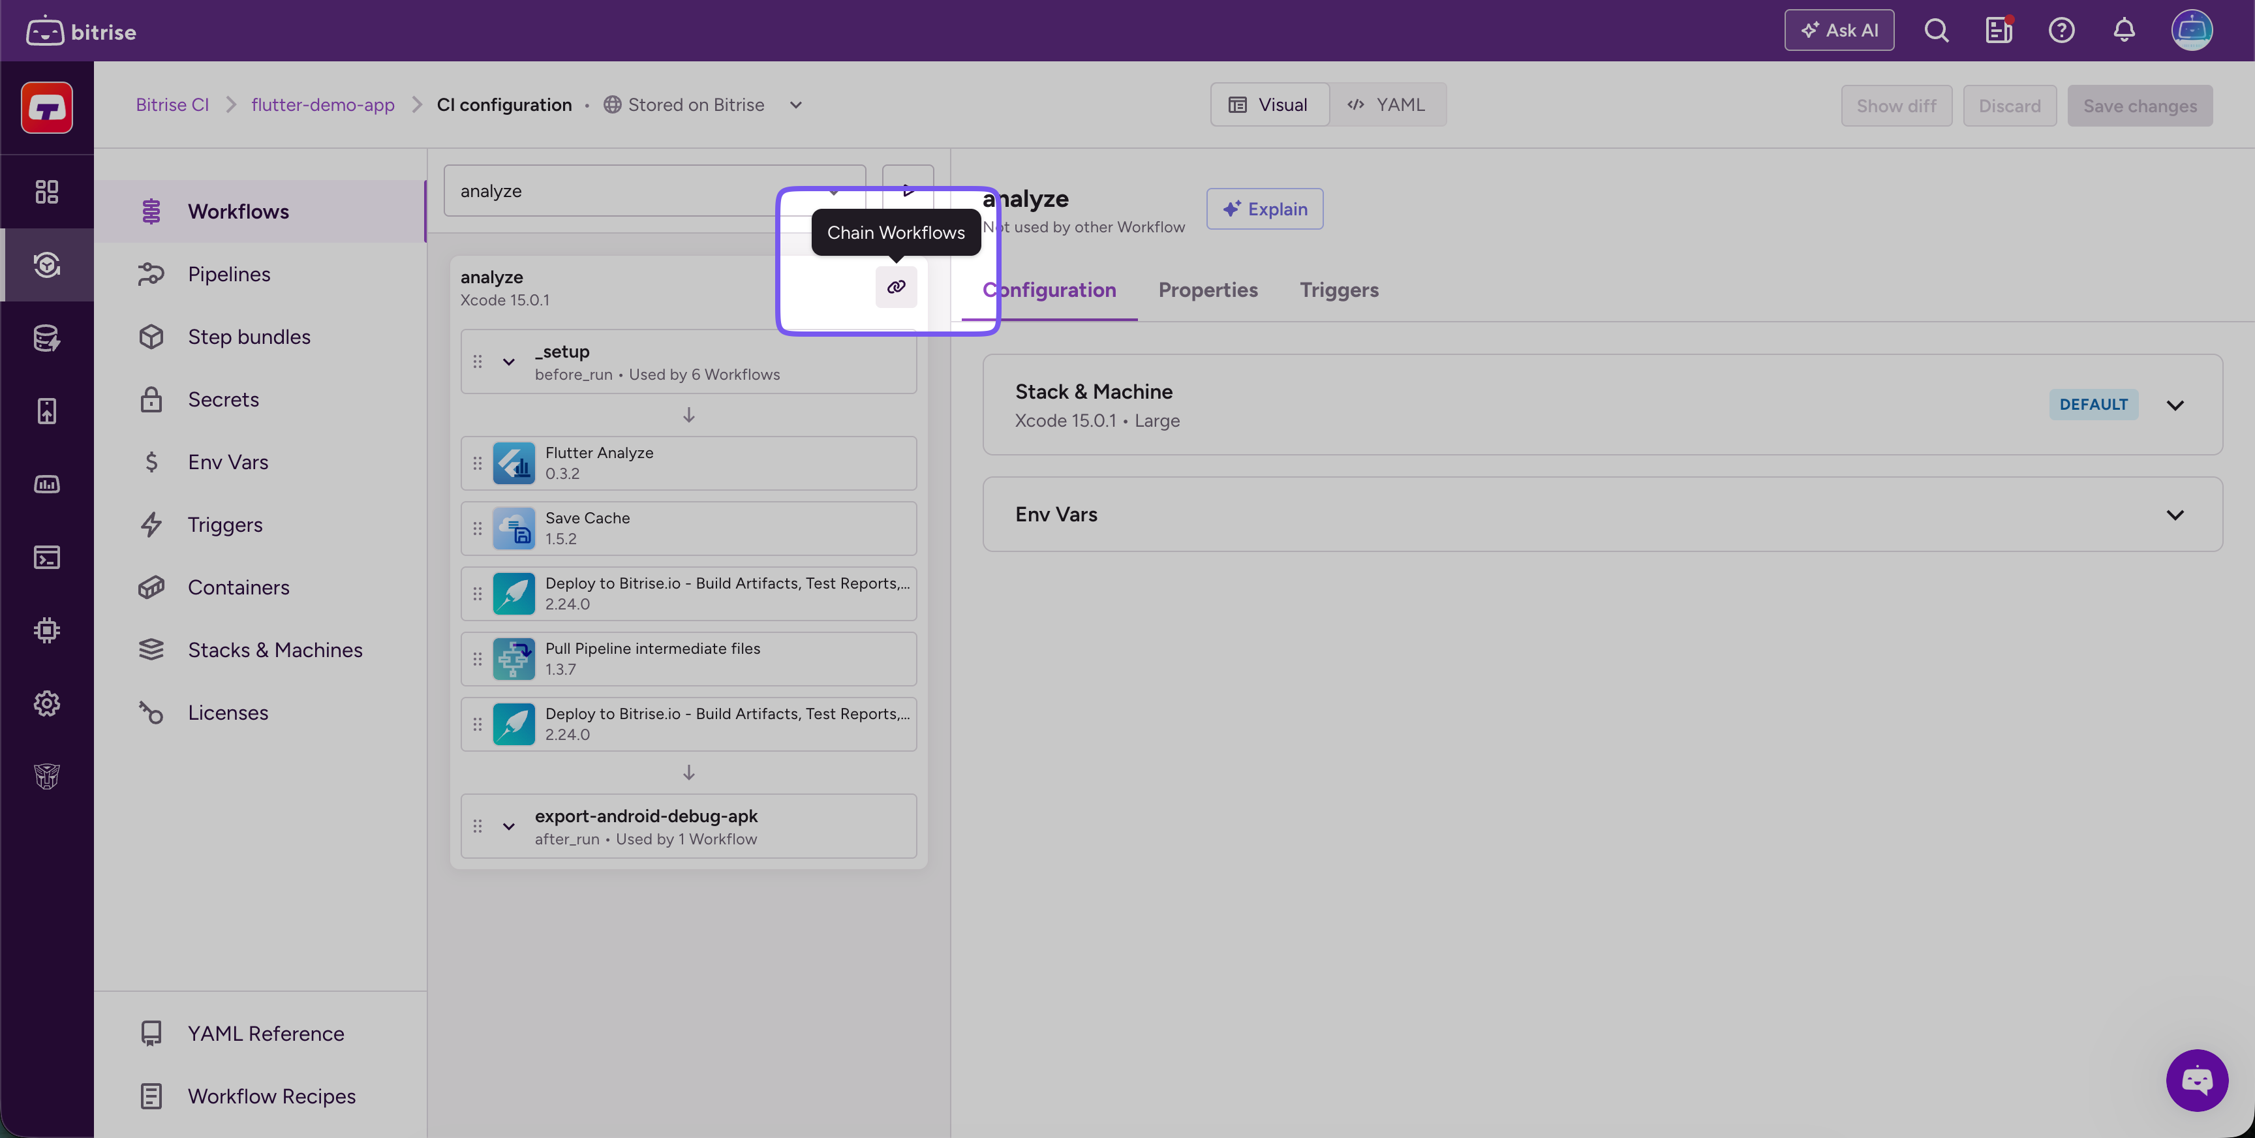Open Triggers in sidebar
Viewport: 2255px width, 1138px height.
coord(260,525)
